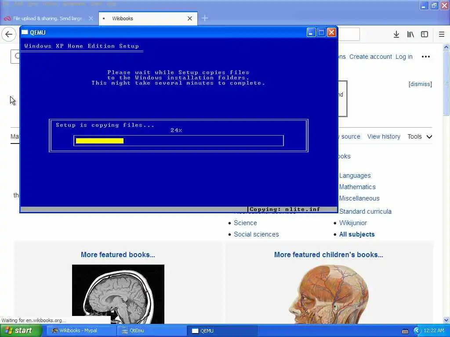Click the Log in link
The image size is (450, 337).
point(404,57)
